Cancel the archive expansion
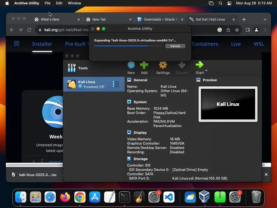The image size is (277, 208). click(175, 46)
